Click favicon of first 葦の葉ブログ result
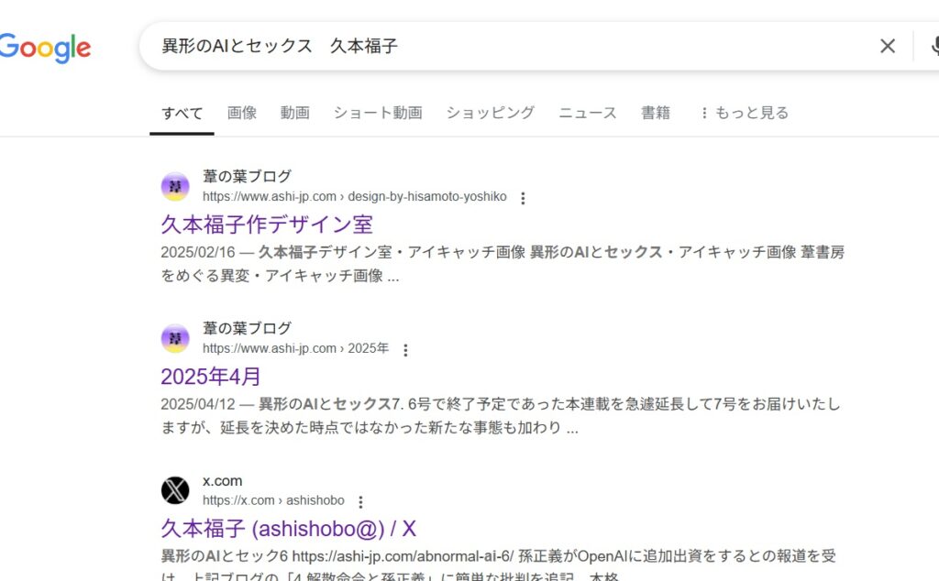 (175, 186)
